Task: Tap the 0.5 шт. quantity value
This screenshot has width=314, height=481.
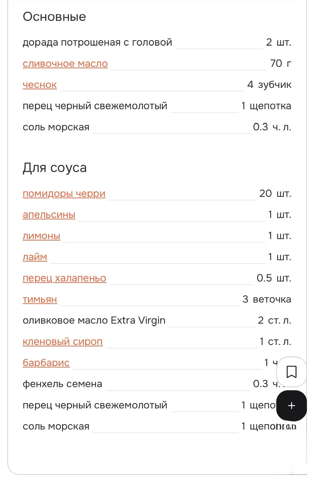Action: coord(274,278)
